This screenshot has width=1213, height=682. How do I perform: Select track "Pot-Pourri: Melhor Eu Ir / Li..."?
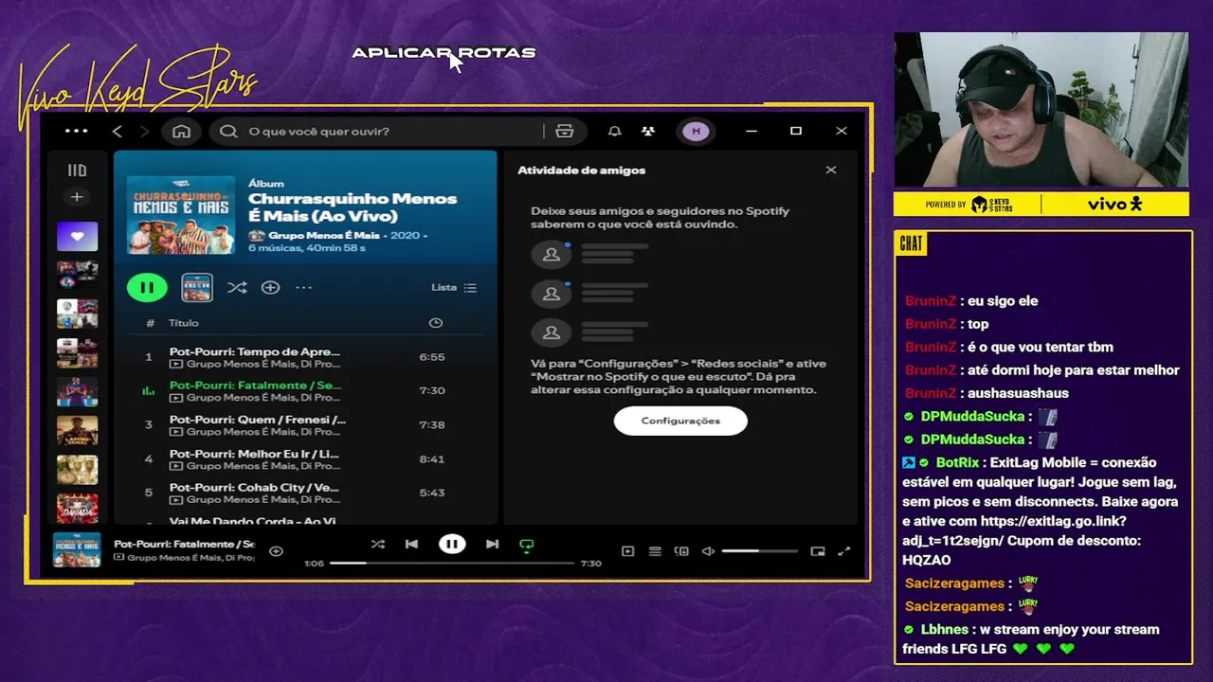(x=305, y=458)
